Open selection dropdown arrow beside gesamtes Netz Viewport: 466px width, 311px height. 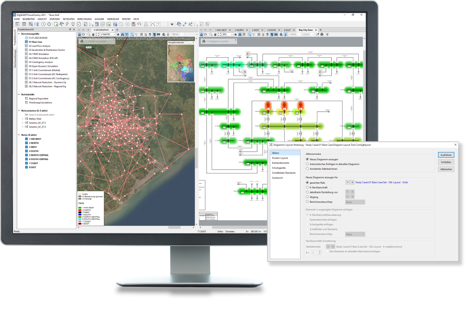click(348, 182)
